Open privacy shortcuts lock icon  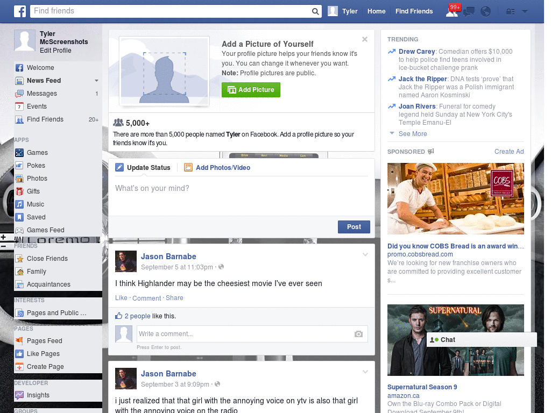click(x=510, y=12)
